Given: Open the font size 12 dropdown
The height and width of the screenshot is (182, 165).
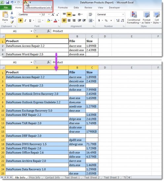Looking at the screenshot, I should click(49, 14).
